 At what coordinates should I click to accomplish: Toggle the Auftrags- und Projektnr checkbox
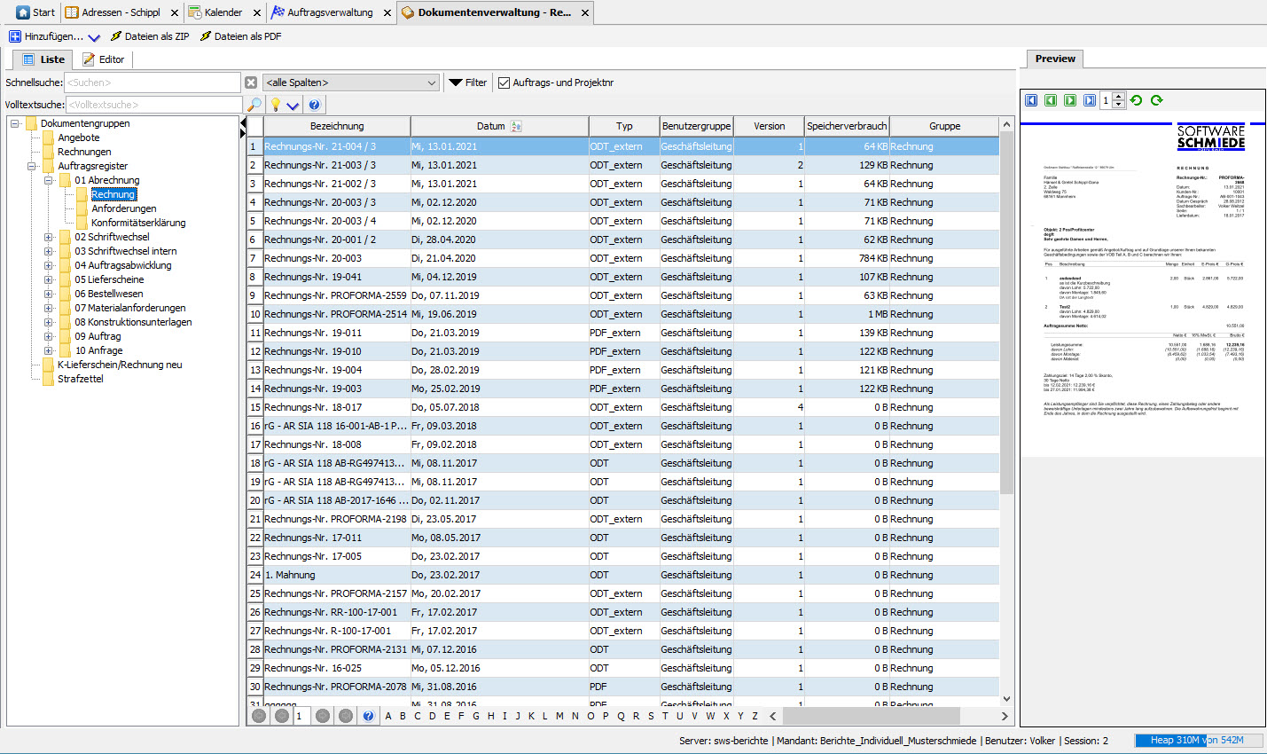[x=504, y=82]
